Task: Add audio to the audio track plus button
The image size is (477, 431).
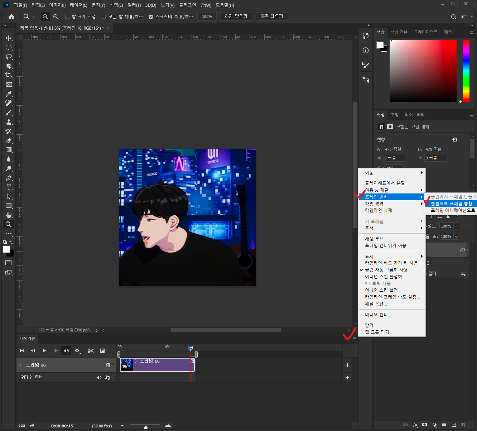Action: [347, 378]
